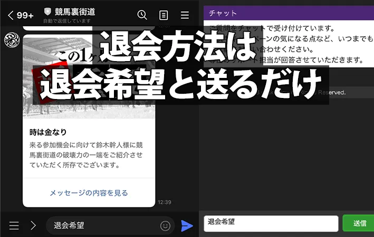This screenshot has width=374, height=237.
Task: Click the horse racing banner image
Action: 89,77
